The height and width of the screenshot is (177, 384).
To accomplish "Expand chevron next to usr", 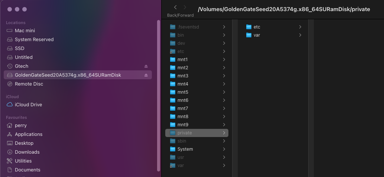I will (x=224, y=157).
